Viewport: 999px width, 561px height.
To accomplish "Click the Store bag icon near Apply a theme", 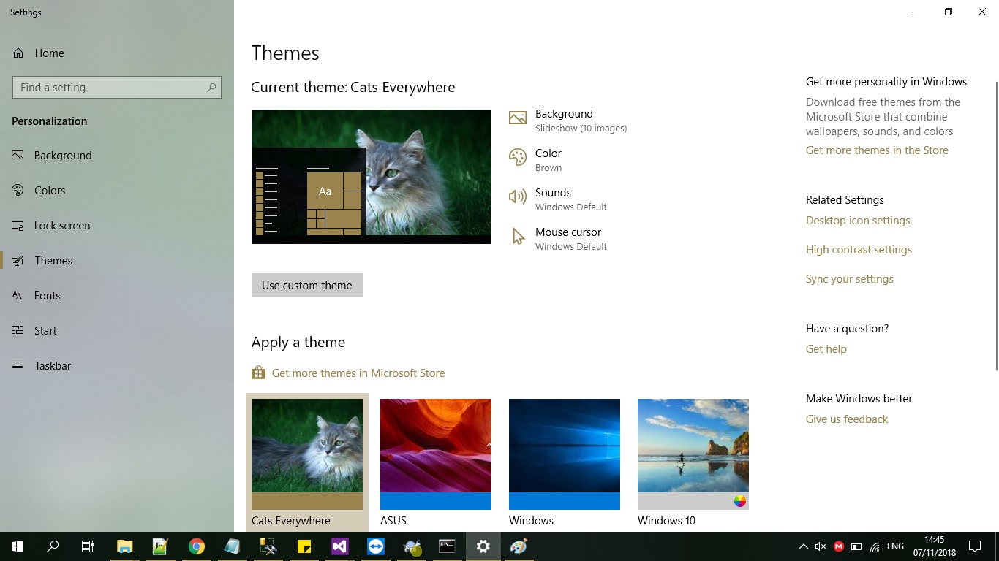I will [257, 372].
